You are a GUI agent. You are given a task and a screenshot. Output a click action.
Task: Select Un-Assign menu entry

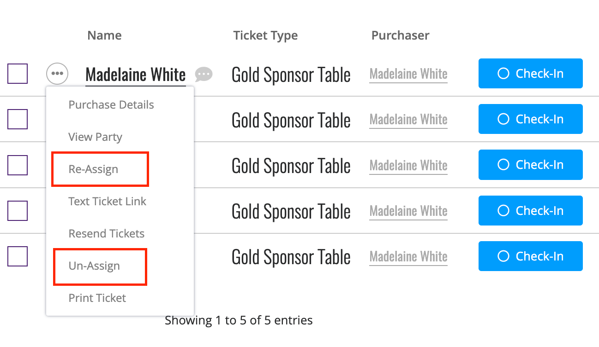pyautogui.click(x=94, y=266)
